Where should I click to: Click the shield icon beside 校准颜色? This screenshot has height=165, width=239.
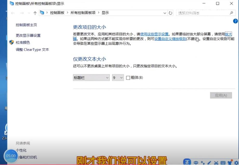12,42
